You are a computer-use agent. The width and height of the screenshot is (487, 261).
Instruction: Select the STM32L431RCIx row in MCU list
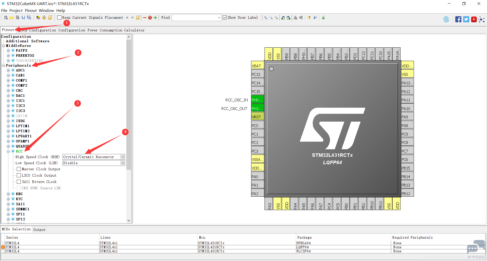pos(211,243)
